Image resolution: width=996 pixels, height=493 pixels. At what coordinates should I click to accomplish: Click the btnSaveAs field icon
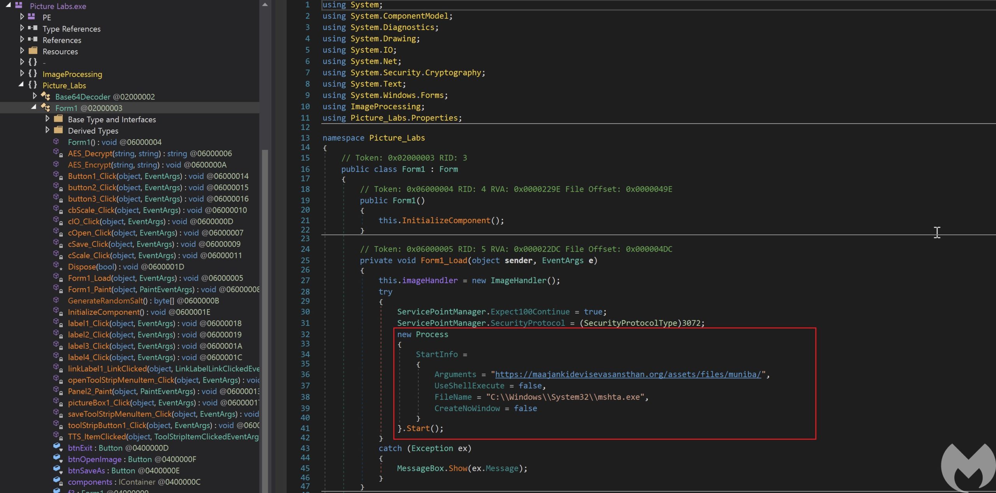point(58,470)
